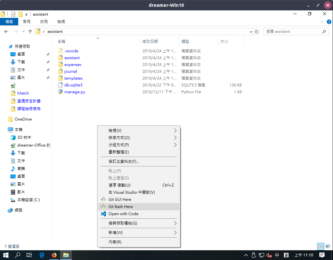Open Git Bash Here from context menu
Image resolution: width=333 pixels, height=260 pixels.
coord(121,207)
